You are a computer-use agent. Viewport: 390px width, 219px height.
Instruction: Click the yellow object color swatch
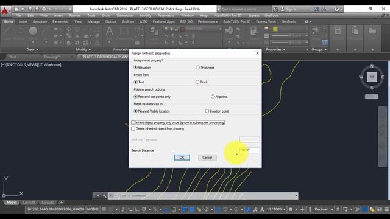[275, 29]
